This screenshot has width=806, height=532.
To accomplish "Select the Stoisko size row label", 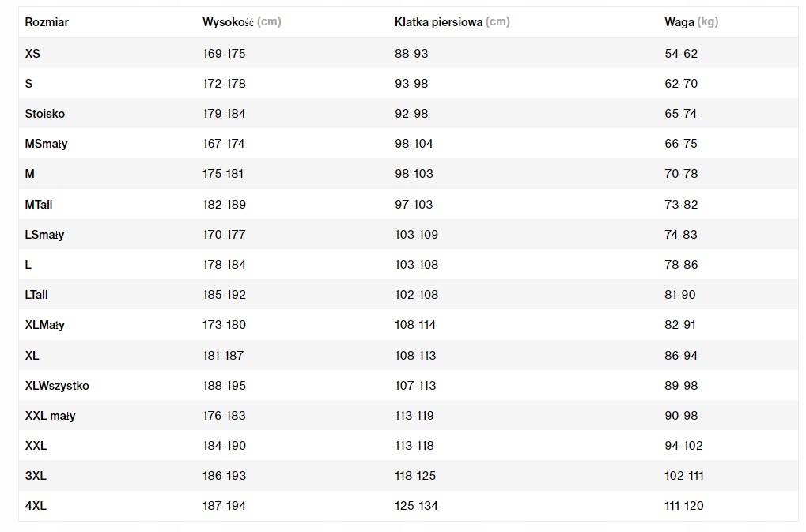I will tap(45, 114).
